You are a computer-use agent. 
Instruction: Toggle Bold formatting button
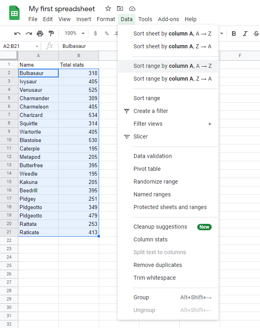click(x=234, y=34)
